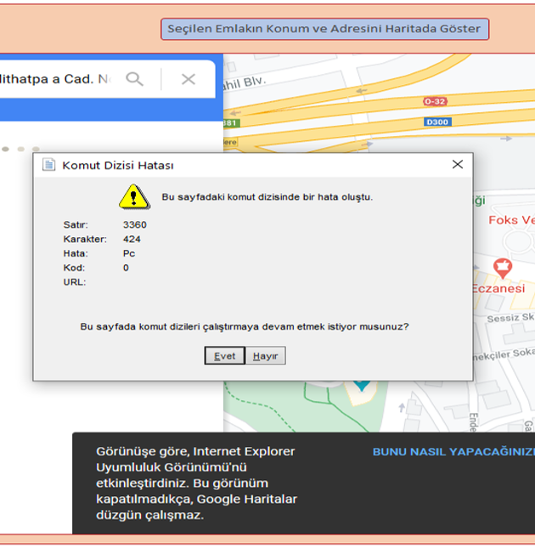Clear the map search with the X icon

click(x=189, y=79)
